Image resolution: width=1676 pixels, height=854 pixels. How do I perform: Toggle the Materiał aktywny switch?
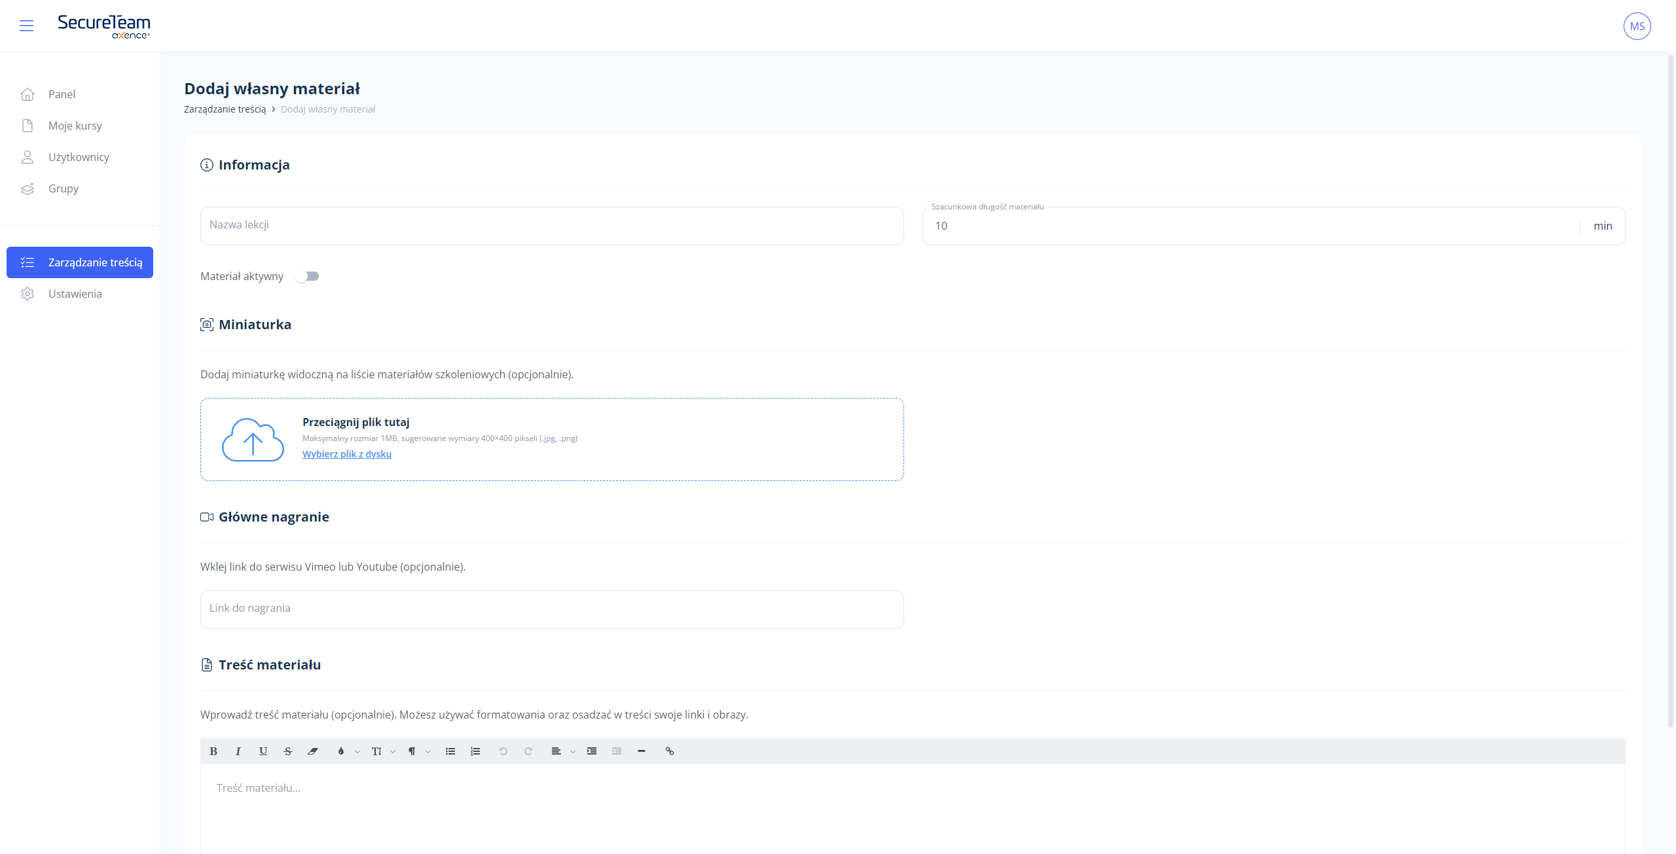pyautogui.click(x=307, y=276)
